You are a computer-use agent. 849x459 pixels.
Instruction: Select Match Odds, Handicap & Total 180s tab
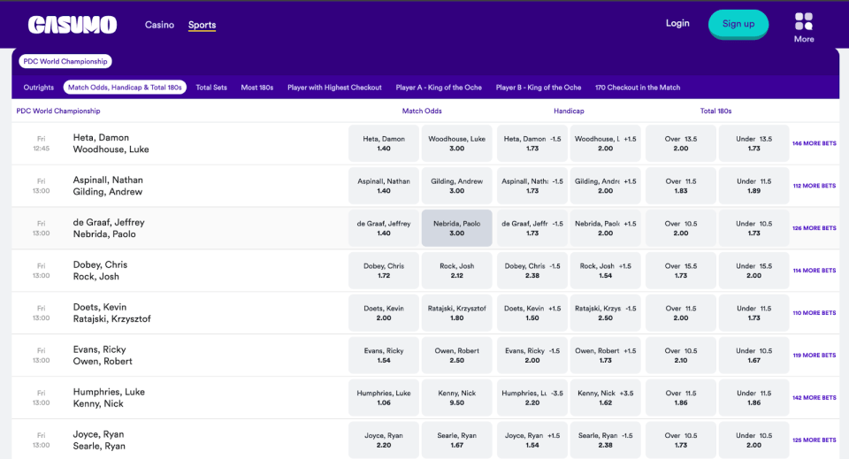point(125,88)
